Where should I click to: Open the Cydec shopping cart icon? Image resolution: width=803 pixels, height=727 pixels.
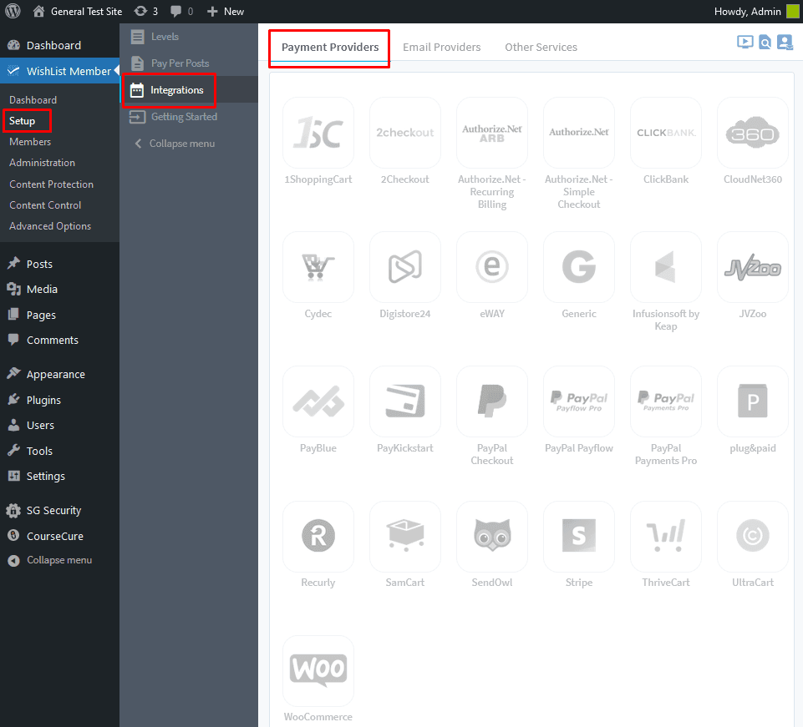[318, 267]
